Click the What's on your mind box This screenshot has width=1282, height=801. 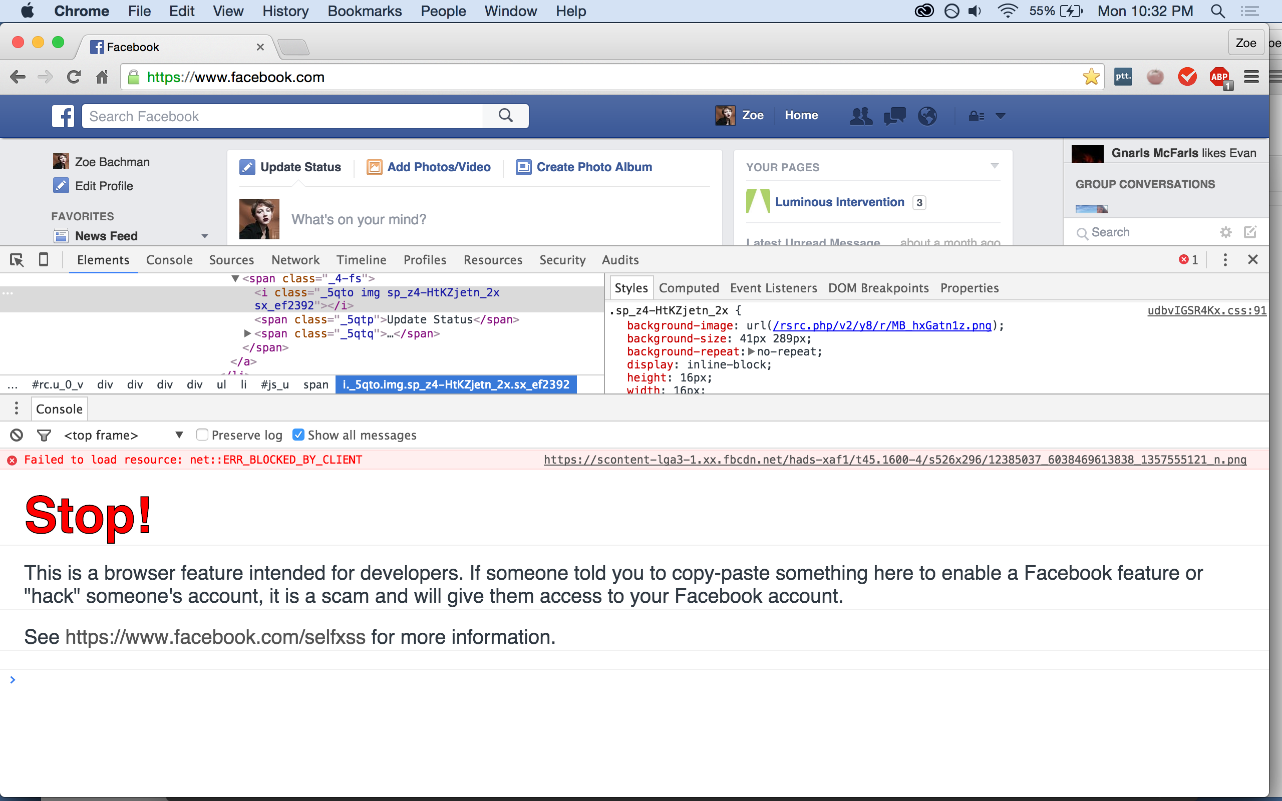(x=359, y=219)
